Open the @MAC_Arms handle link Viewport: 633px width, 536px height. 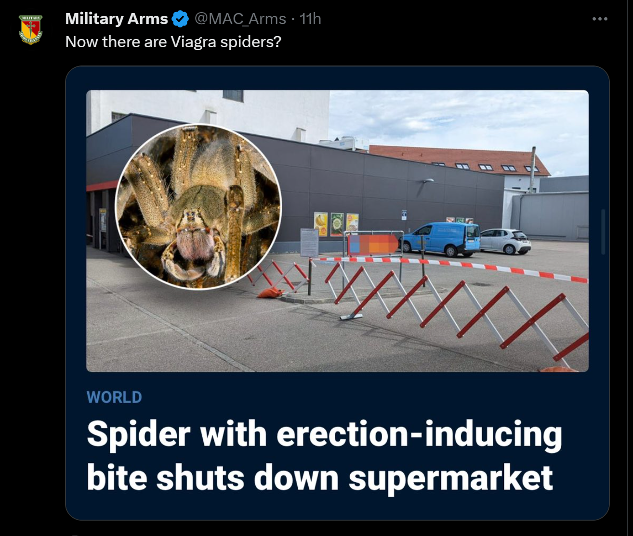240,19
